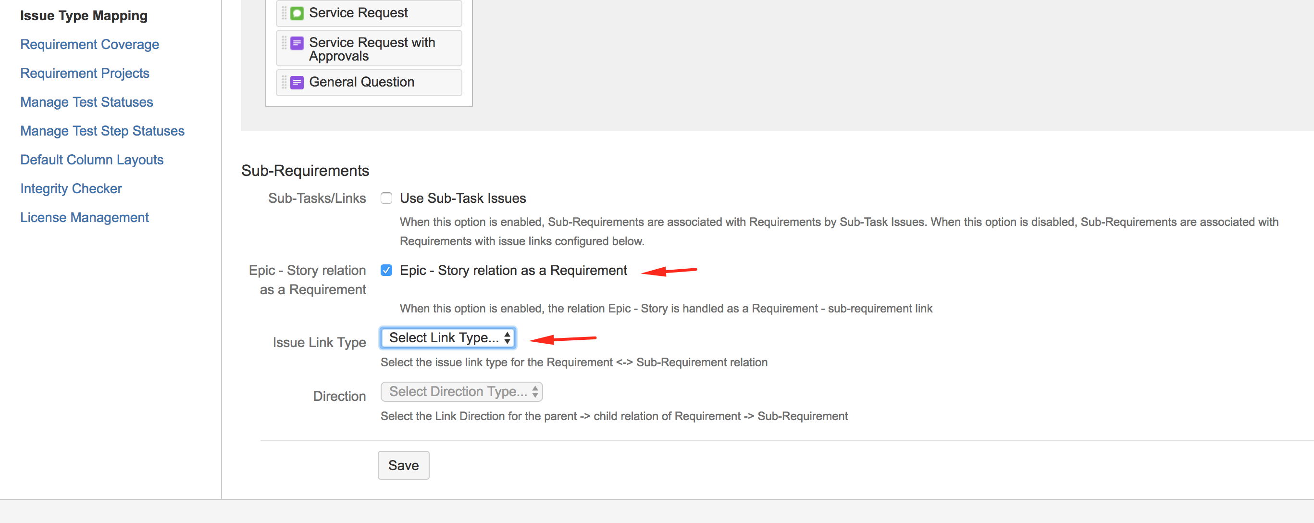
Task: Click the Save button
Action: tap(403, 465)
